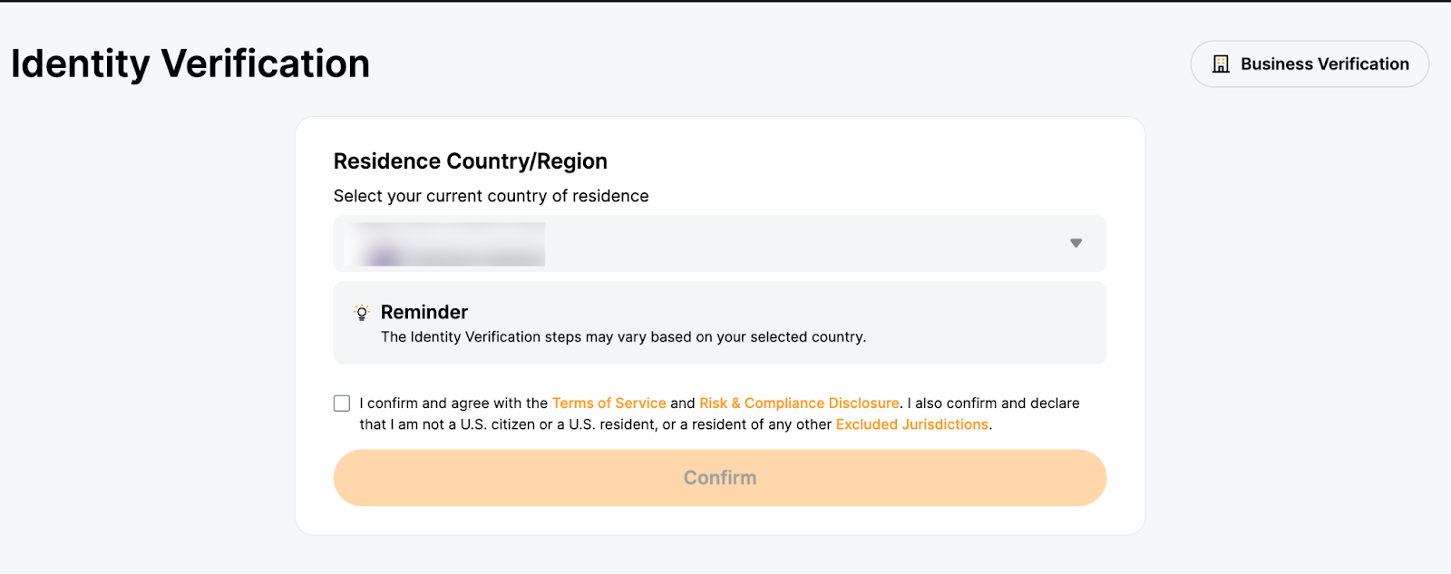Click the "I also confirm and declare" text
Screen dimensions: 1451x574
coord(994,404)
